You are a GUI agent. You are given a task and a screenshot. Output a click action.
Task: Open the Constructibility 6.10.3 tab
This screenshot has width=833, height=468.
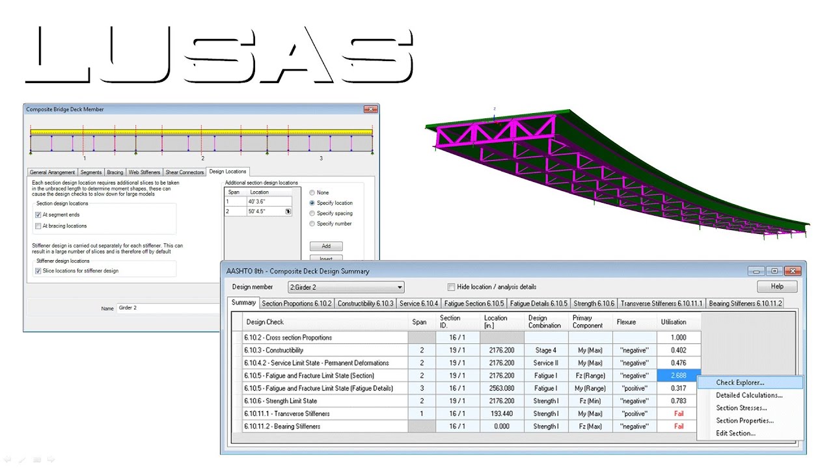pyautogui.click(x=365, y=304)
